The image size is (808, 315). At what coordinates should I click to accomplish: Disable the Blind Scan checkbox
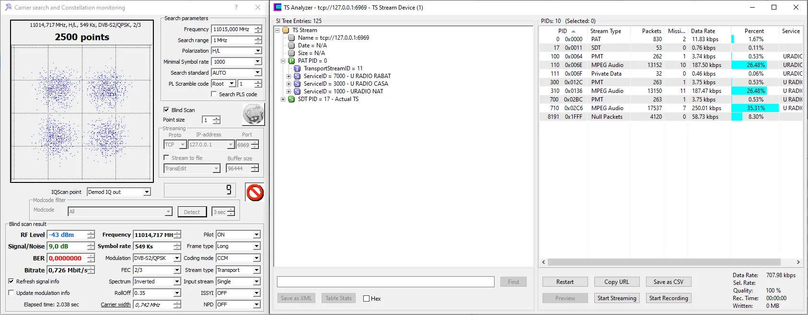click(x=166, y=110)
